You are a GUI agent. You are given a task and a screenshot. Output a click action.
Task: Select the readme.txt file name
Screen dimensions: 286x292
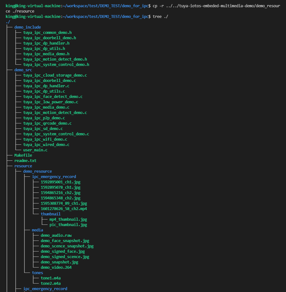point(25,160)
